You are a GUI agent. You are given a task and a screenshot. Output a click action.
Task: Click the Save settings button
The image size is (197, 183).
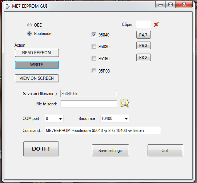click(x=110, y=150)
